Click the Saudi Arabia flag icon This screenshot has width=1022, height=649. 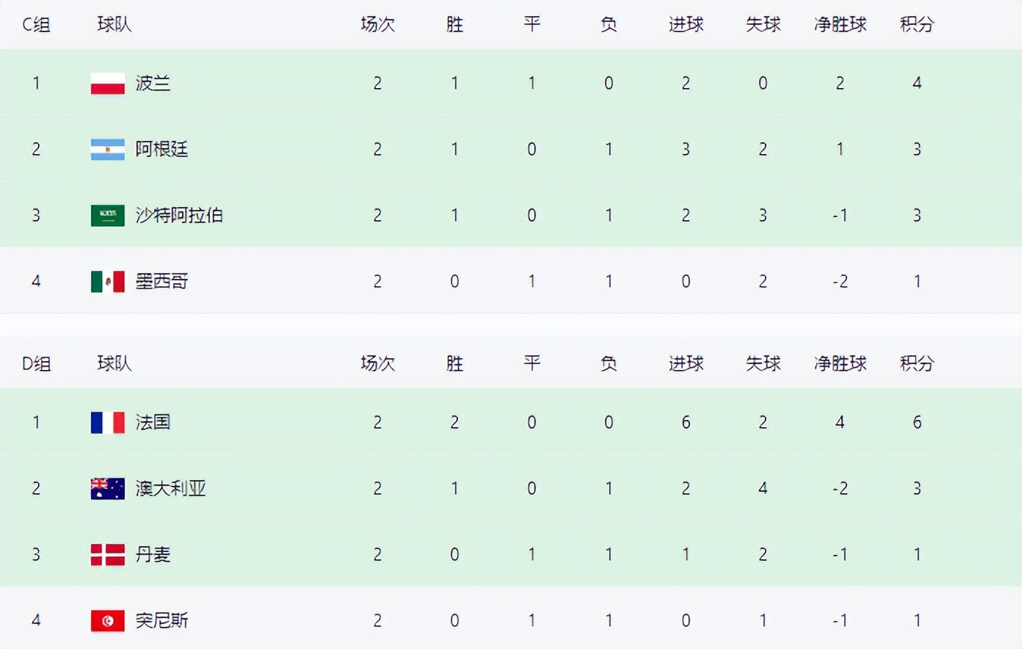107,216
